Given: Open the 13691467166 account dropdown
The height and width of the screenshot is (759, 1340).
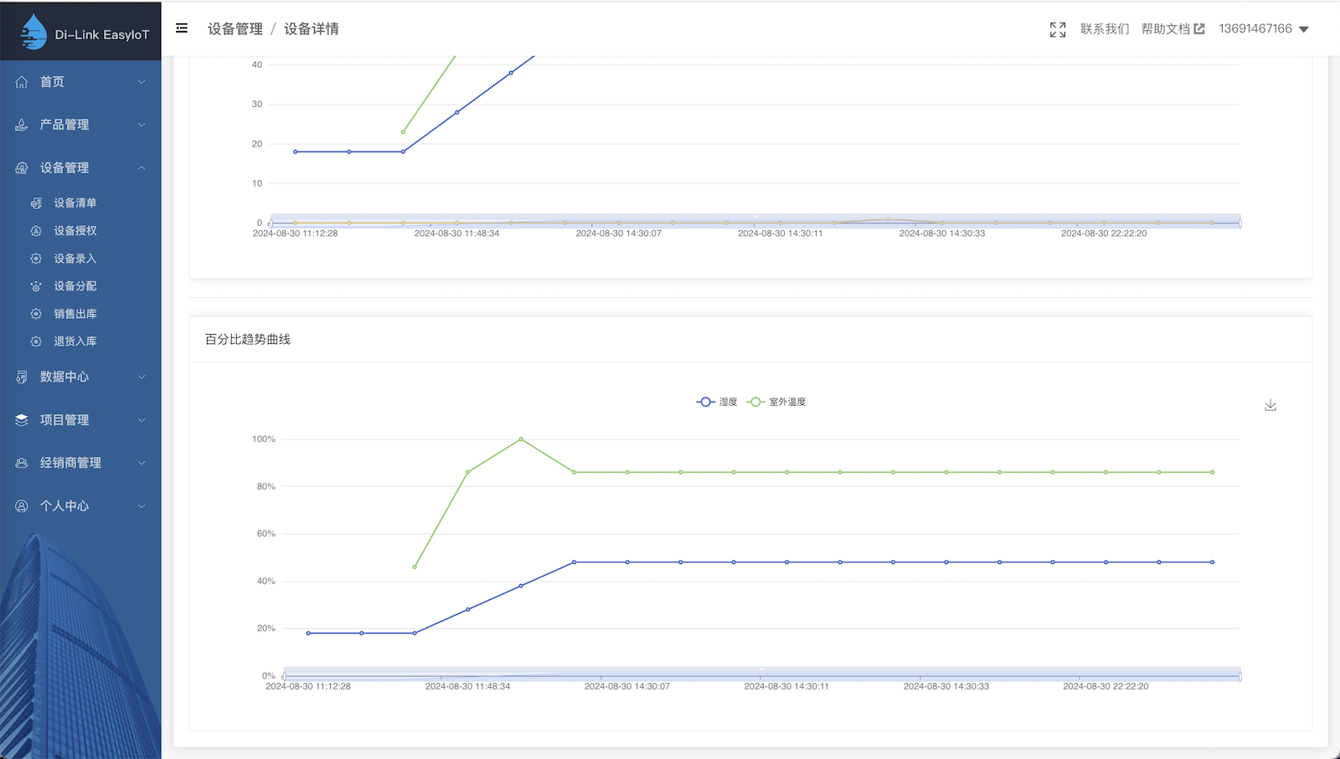Looking at the screenshot, I should coord(1264,28).
